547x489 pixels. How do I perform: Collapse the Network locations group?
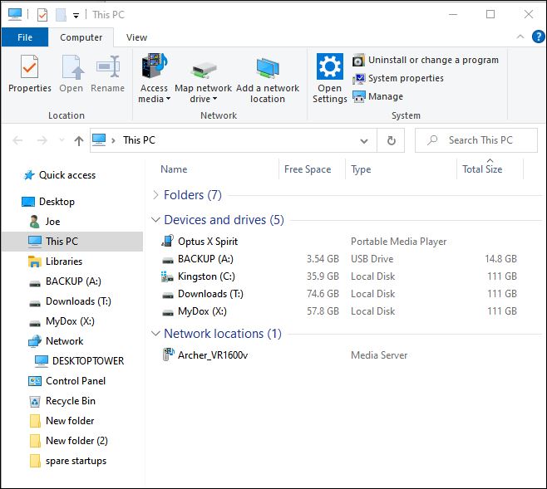(155, 333)
